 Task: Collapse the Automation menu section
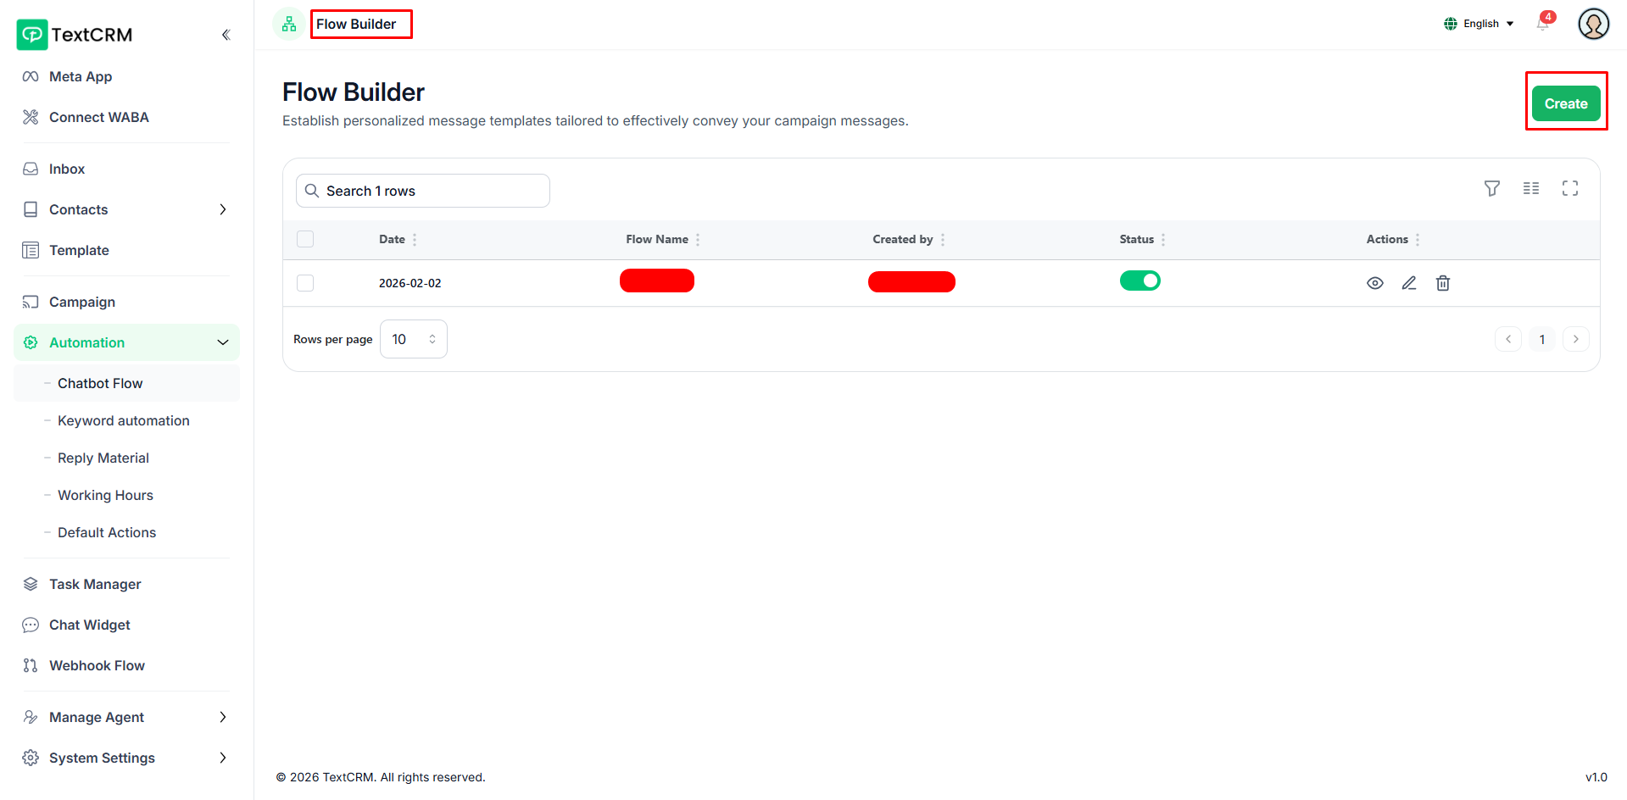point(222,342)
